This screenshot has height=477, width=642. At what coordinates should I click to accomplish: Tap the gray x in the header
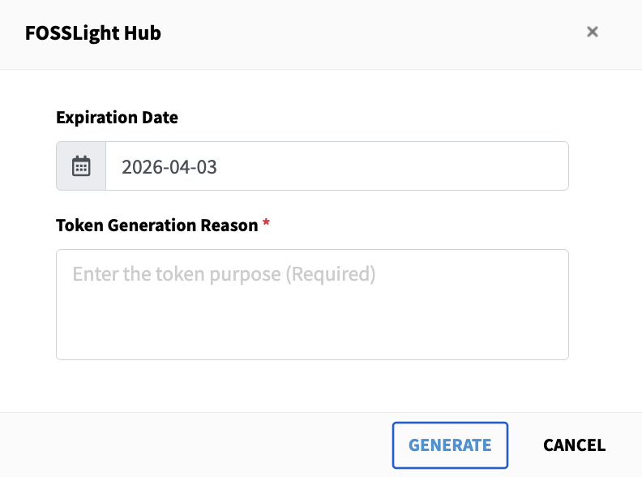pyautogui.click(x=593, y=32)
